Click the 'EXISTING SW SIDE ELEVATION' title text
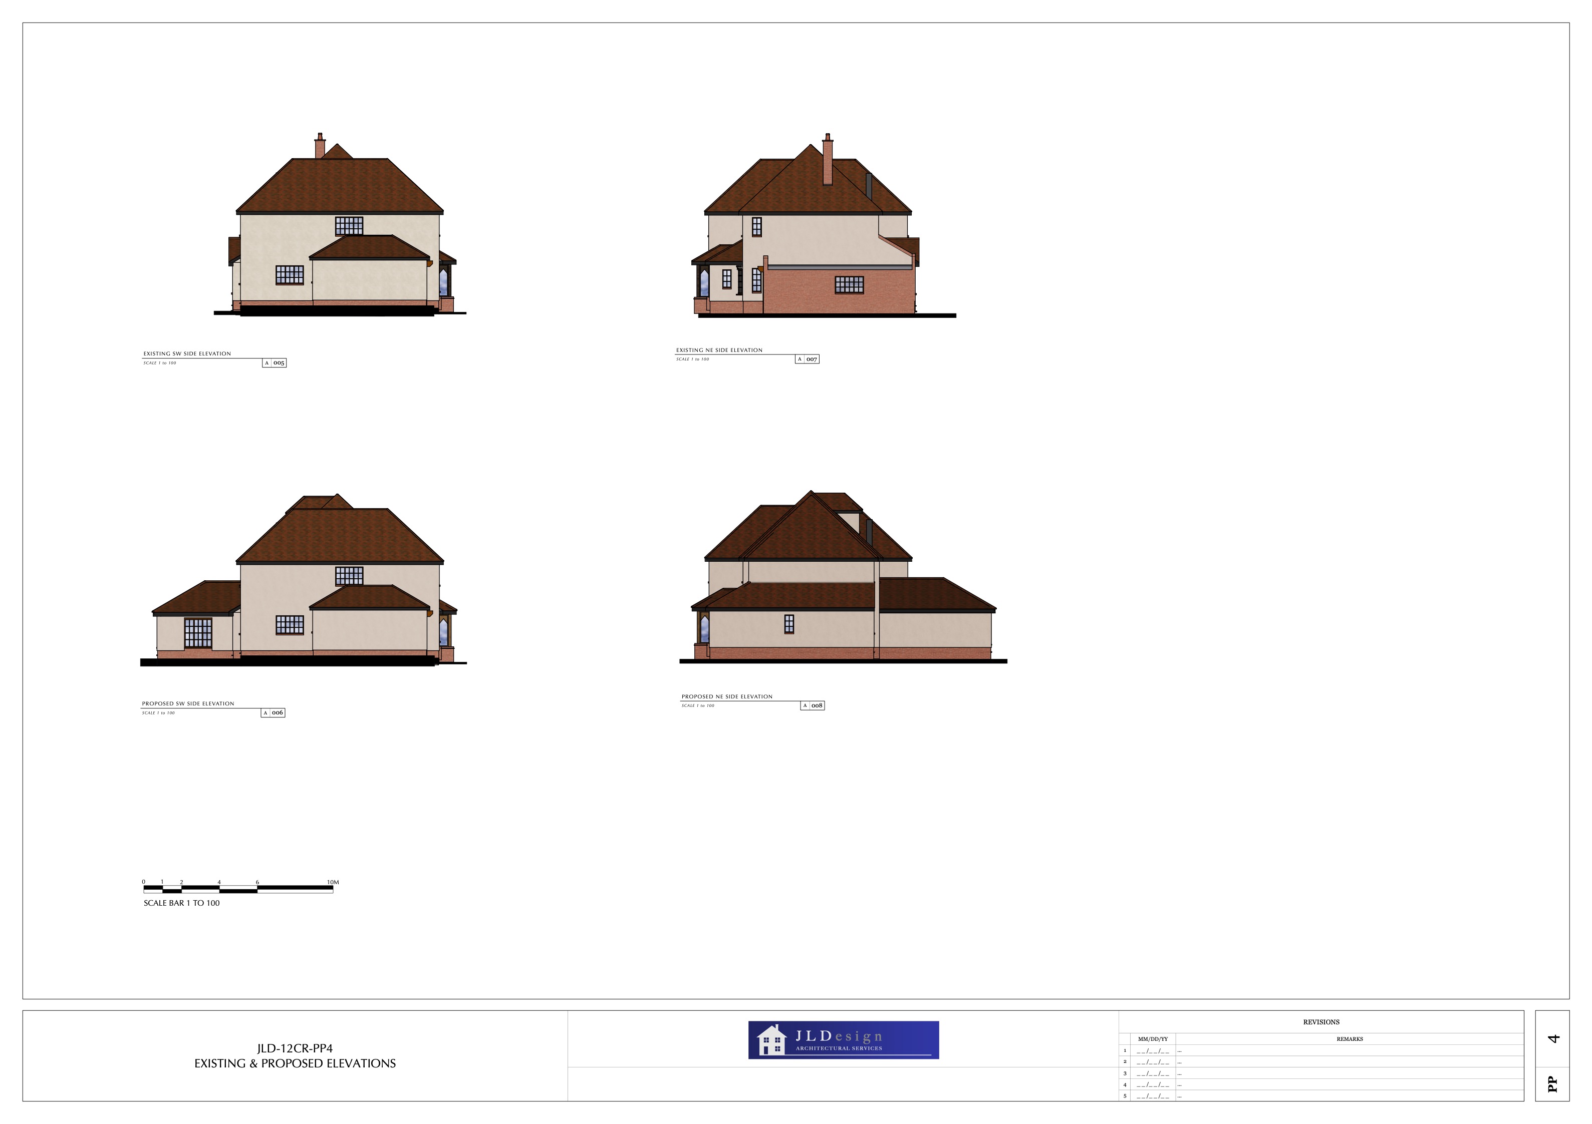 pos(187,353)
